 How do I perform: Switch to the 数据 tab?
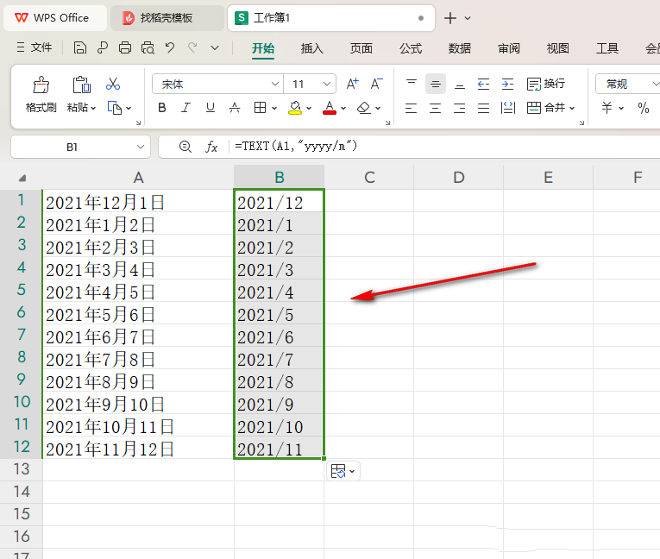[x=459, y=49]
